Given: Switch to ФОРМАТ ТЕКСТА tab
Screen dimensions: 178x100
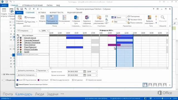Looking at the screenshot, I should [56, 12].
